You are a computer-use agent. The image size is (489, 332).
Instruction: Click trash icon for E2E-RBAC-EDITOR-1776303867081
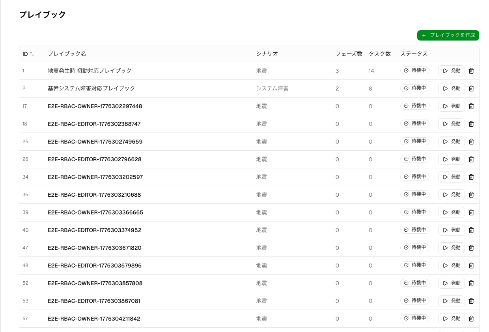pos(471,301)
